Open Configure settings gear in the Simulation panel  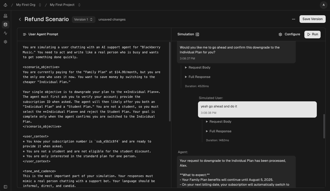(280, 34)
